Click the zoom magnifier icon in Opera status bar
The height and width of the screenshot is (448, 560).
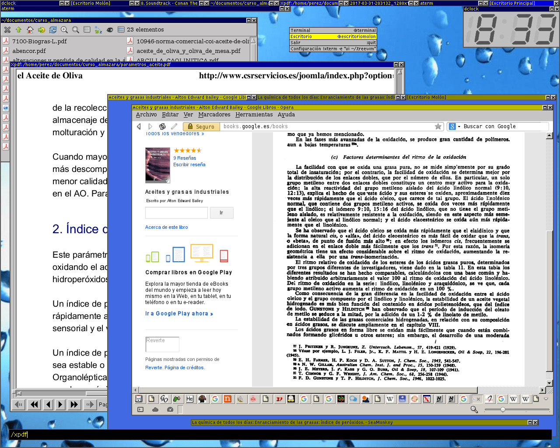point(474,409)
